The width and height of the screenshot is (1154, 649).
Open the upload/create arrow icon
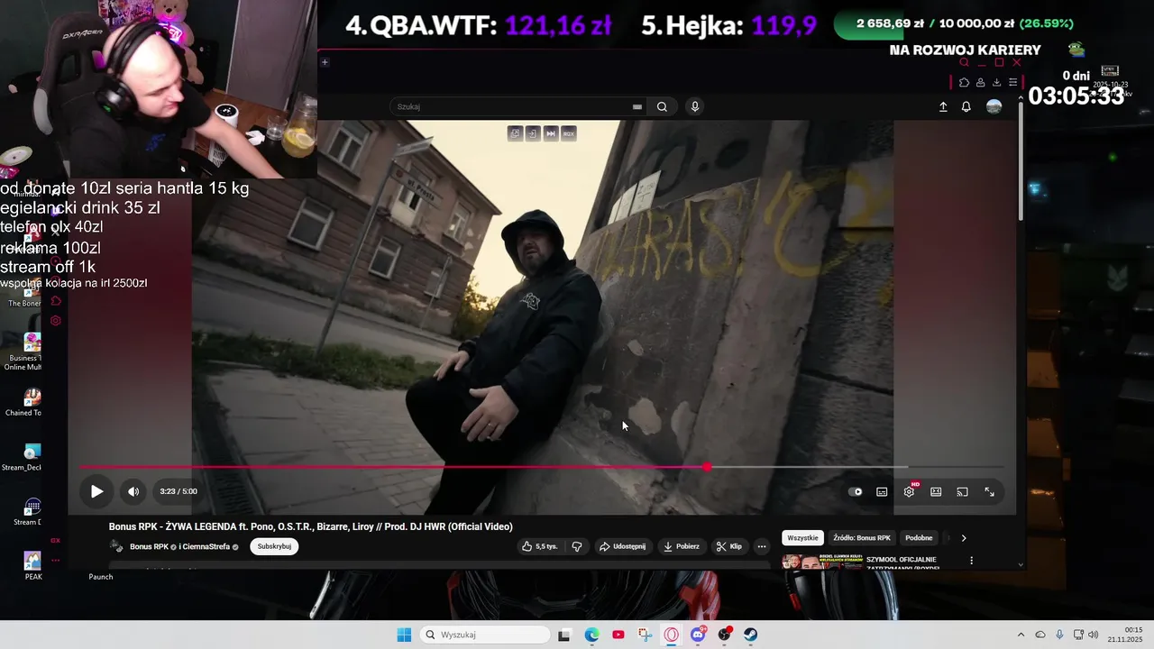943,106
